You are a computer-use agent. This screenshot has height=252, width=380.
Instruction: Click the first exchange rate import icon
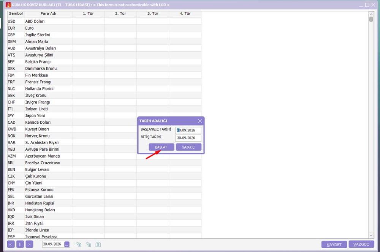(78, 244)
